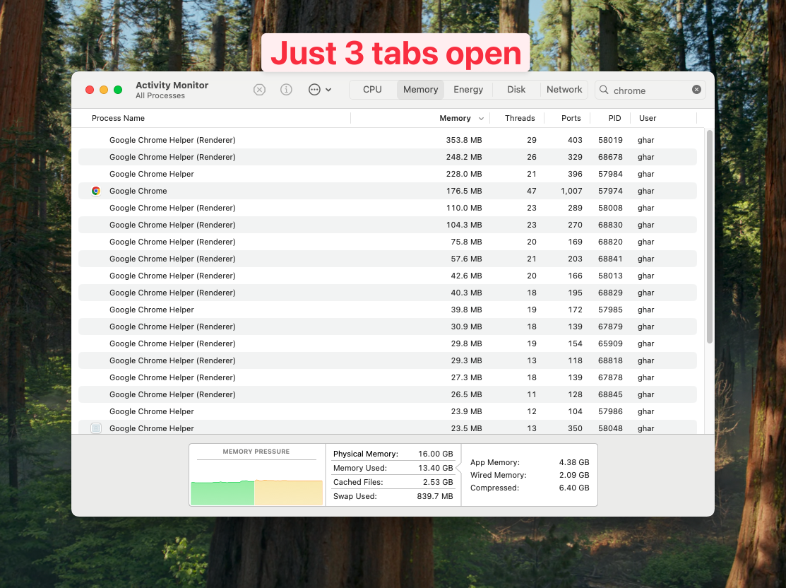Screen dimensions: 786x588
Task: Sort by the User column header
Action: (647, 118)
